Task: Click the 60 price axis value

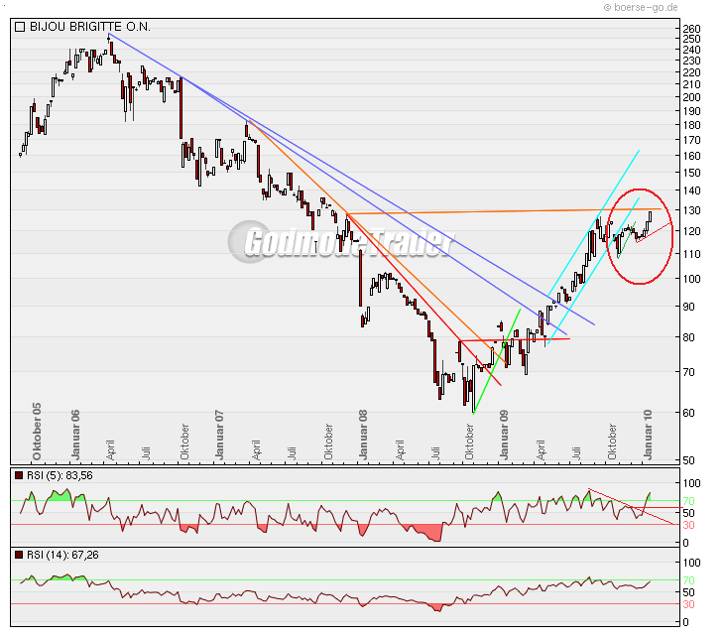Action: pyautogui.click(x=689, y=413)
